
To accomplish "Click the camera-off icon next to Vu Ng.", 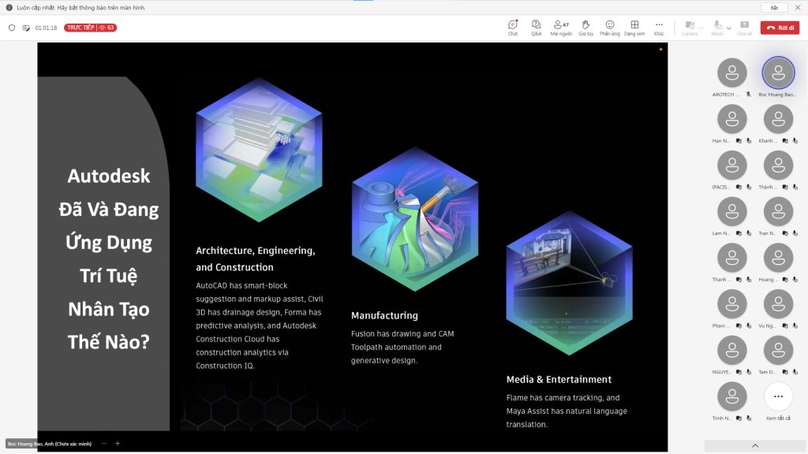I will coord(785,326).
